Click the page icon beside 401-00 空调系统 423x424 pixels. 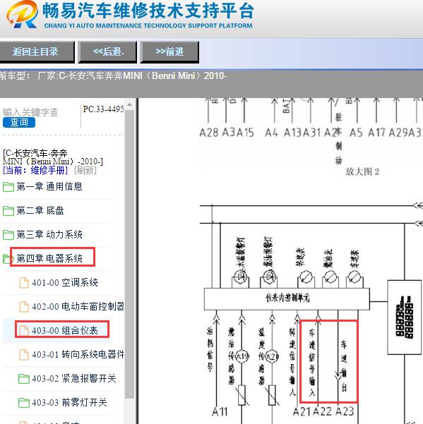point(24,283)
